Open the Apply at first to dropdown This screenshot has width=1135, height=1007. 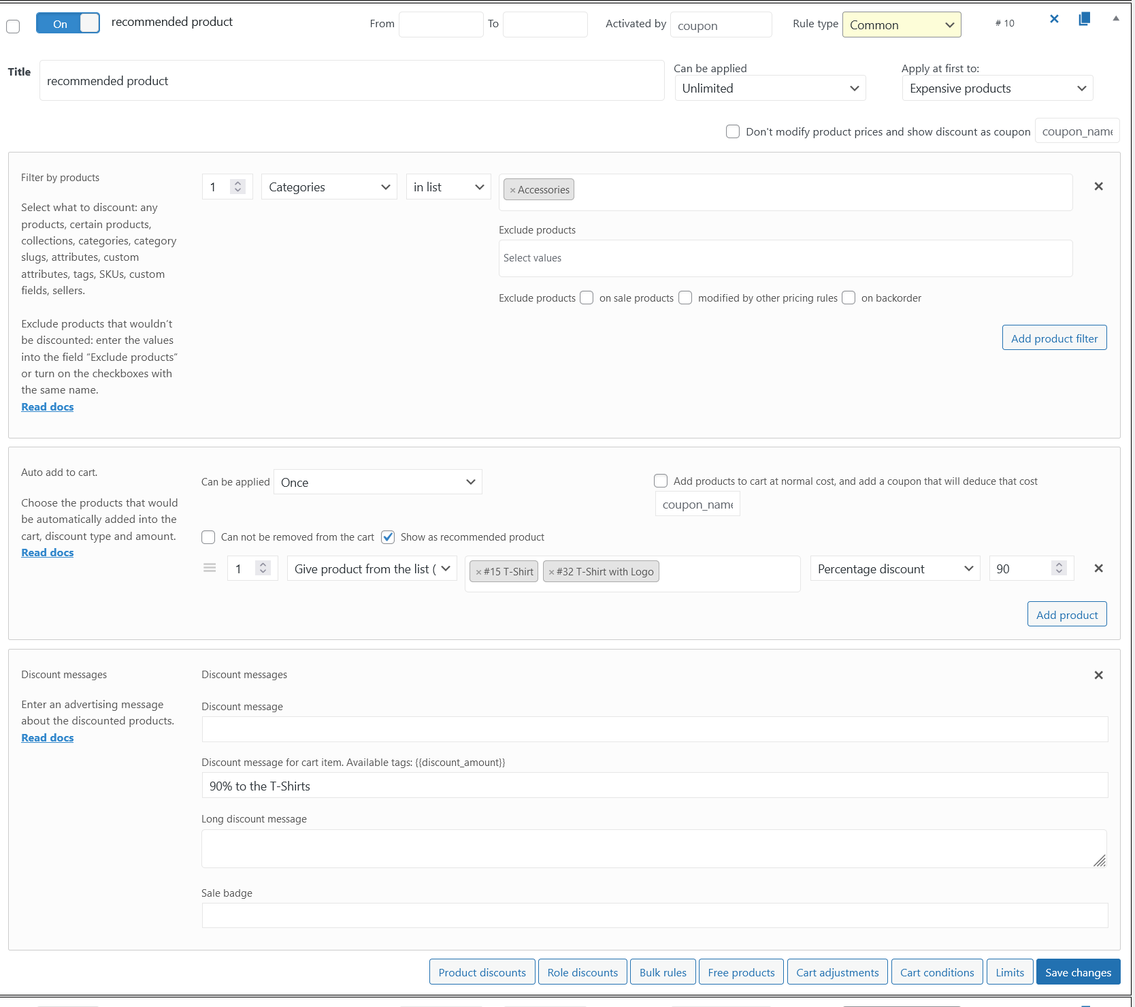[998, 88]
